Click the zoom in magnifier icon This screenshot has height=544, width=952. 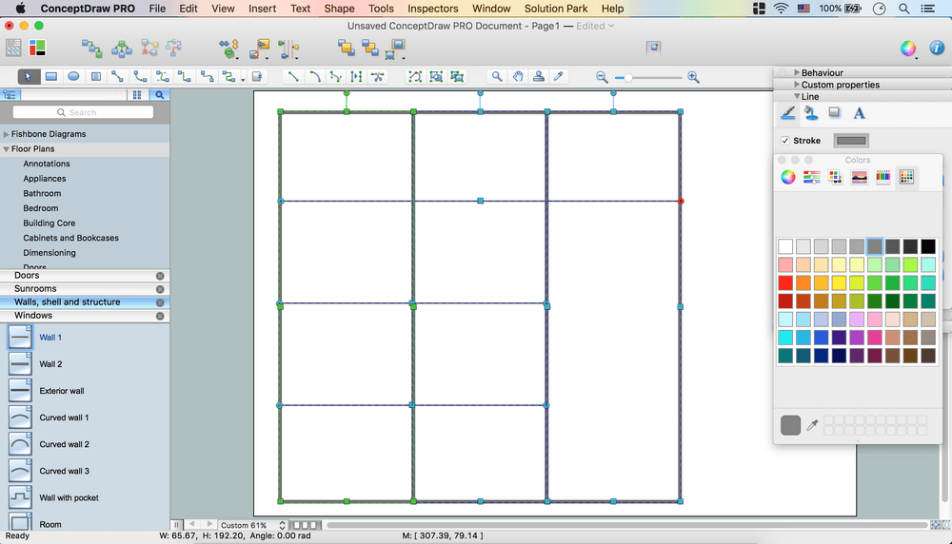pyautogui.click(x=693, y=76)
